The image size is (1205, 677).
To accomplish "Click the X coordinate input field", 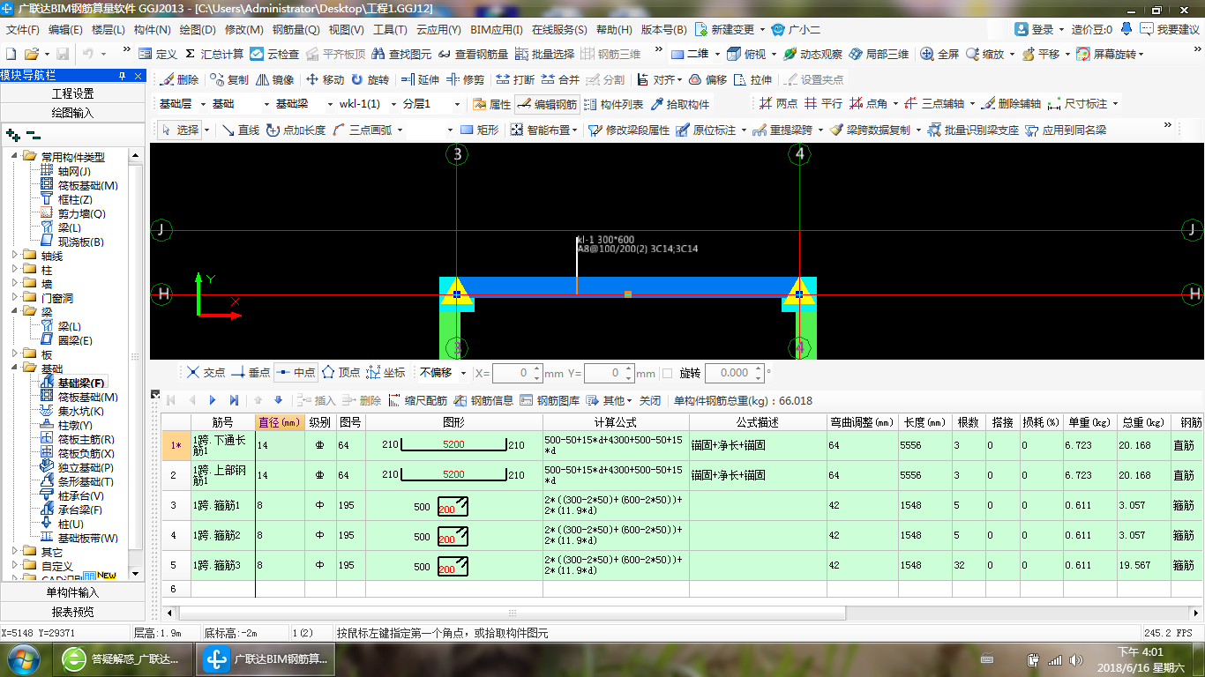I will 516,373.
